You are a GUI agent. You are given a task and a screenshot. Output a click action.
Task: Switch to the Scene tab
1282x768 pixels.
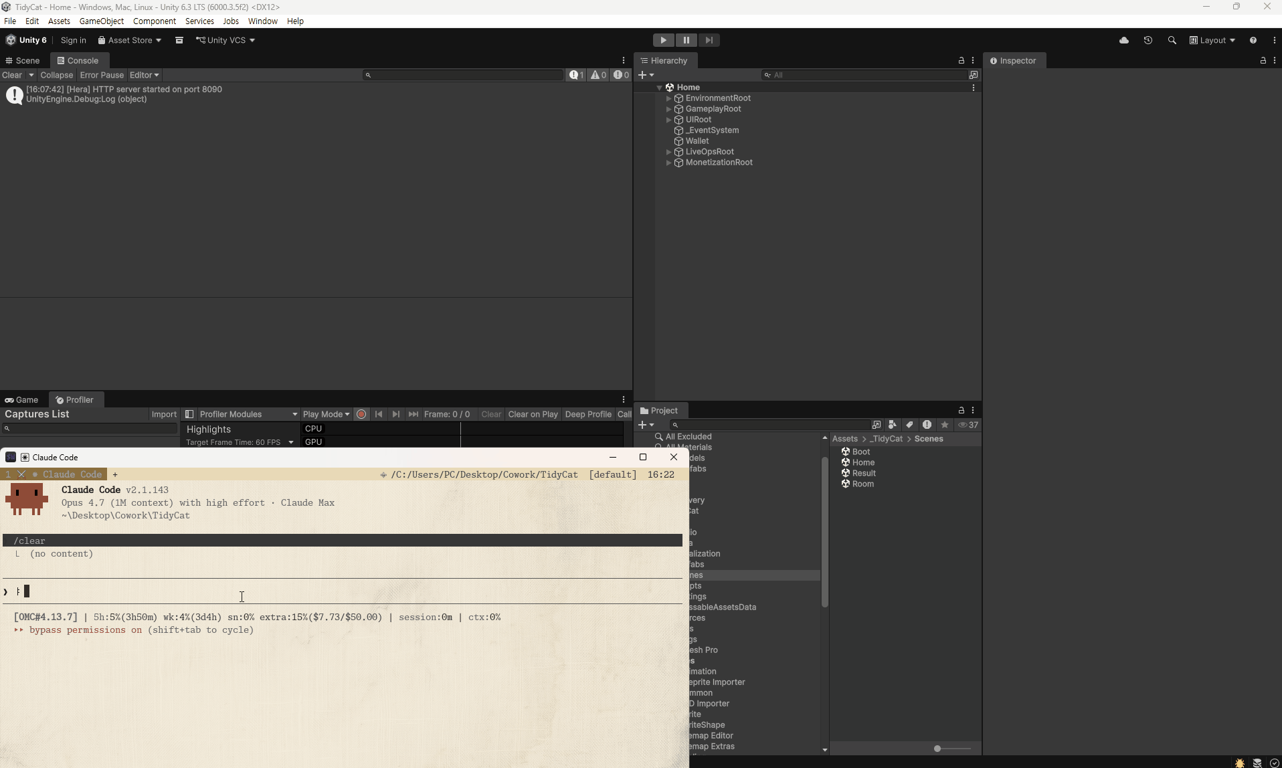tap(23, 61)
